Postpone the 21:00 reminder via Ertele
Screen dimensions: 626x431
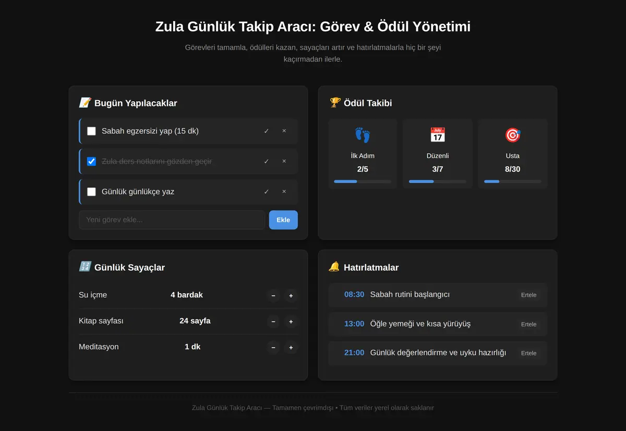point(528,353)
